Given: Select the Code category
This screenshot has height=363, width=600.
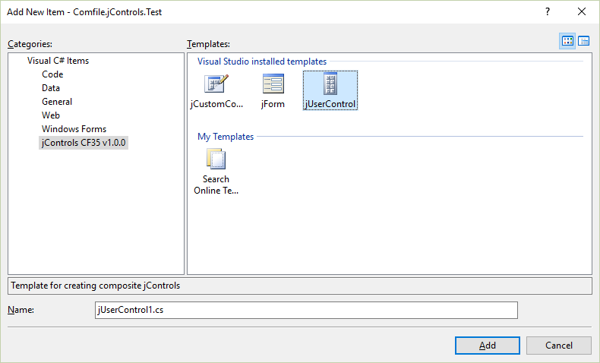Looking at the screenshot, I should click(52, 74).
